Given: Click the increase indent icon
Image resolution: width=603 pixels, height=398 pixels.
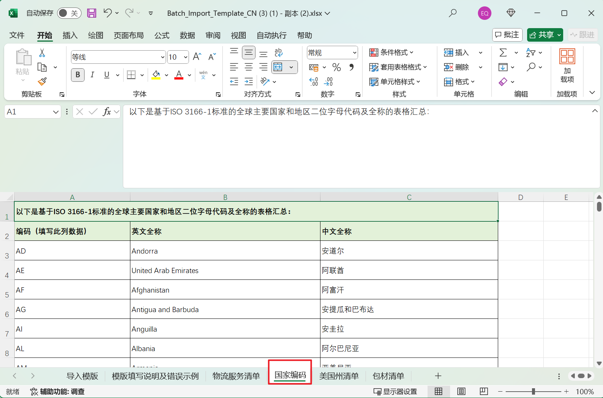Looking at the screenshot, I should [249, 81].
